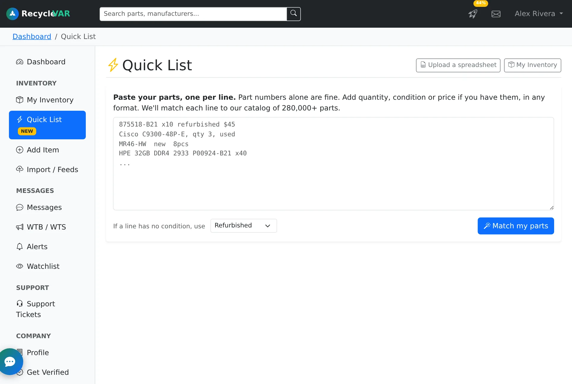Click the parts search input field
The image size is (572, 384).
click(x=193, y=14)
